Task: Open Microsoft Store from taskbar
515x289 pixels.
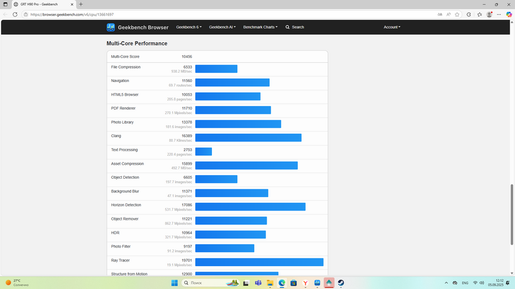Action: point(294,283)
